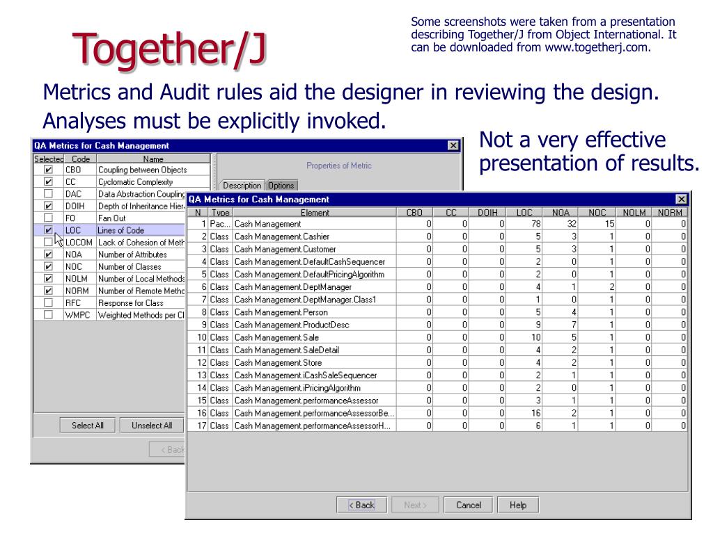Click the Cancel button in results dialog
Image resolution: width=713 pixels, height=534 pixels.
click(x=469, y=505)
